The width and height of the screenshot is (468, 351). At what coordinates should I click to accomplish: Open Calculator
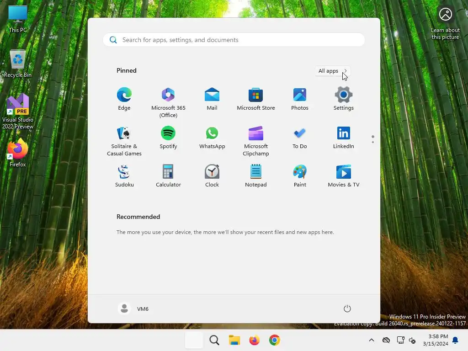[x=168, y=176]
